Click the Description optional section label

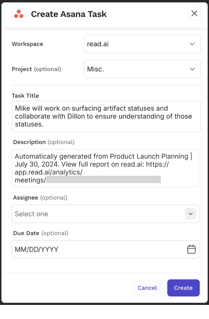[x=44, y=142]
